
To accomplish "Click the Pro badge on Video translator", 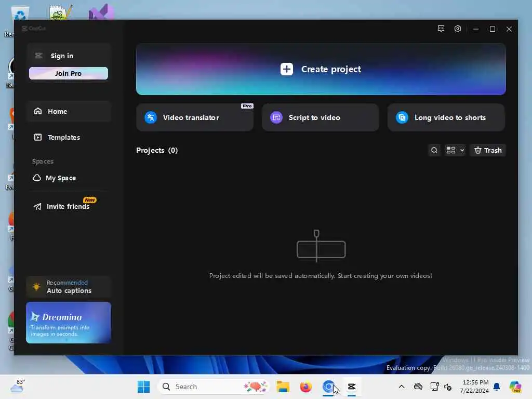I will point(247,106).
